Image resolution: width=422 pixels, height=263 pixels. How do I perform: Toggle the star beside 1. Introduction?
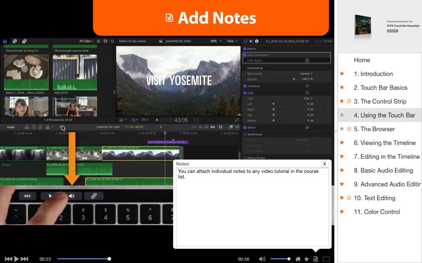(x=342, y=74)
